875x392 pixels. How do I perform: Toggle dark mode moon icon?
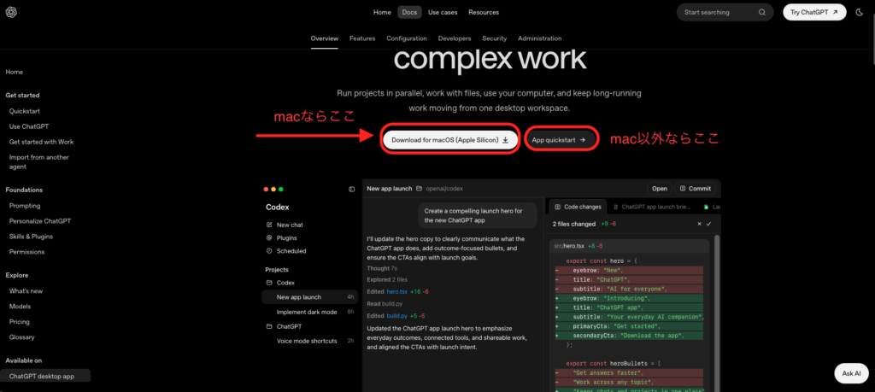(x=860, y=12)
